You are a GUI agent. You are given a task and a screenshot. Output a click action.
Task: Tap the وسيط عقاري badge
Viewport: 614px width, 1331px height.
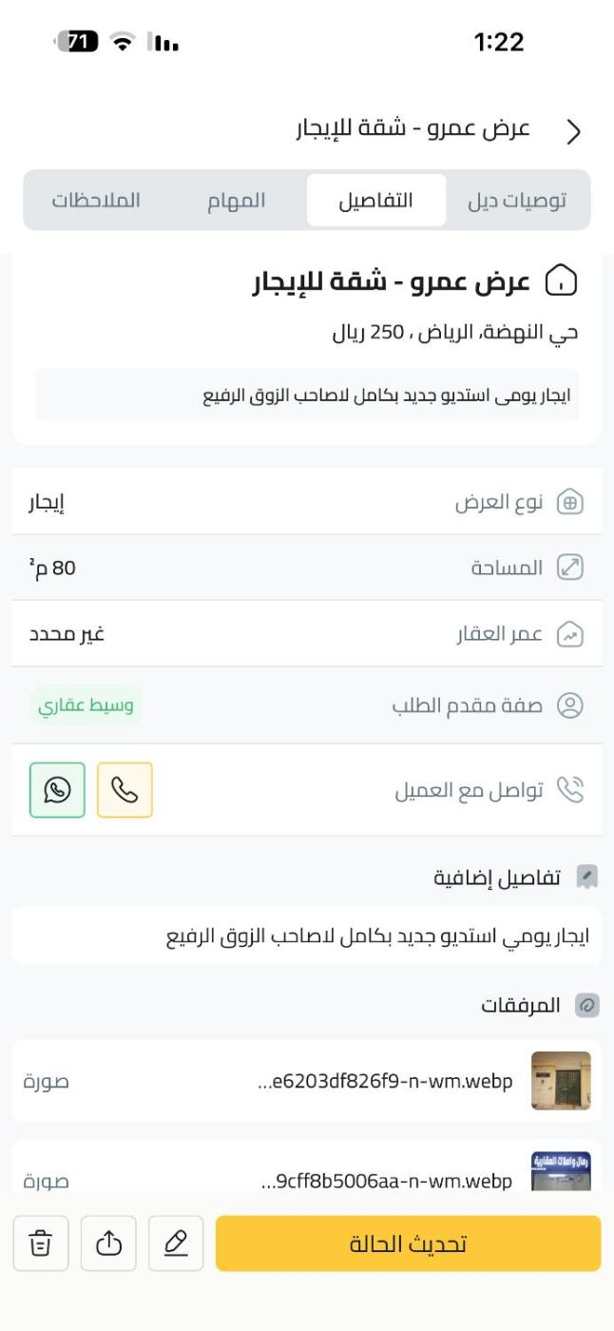pos(86,705)
